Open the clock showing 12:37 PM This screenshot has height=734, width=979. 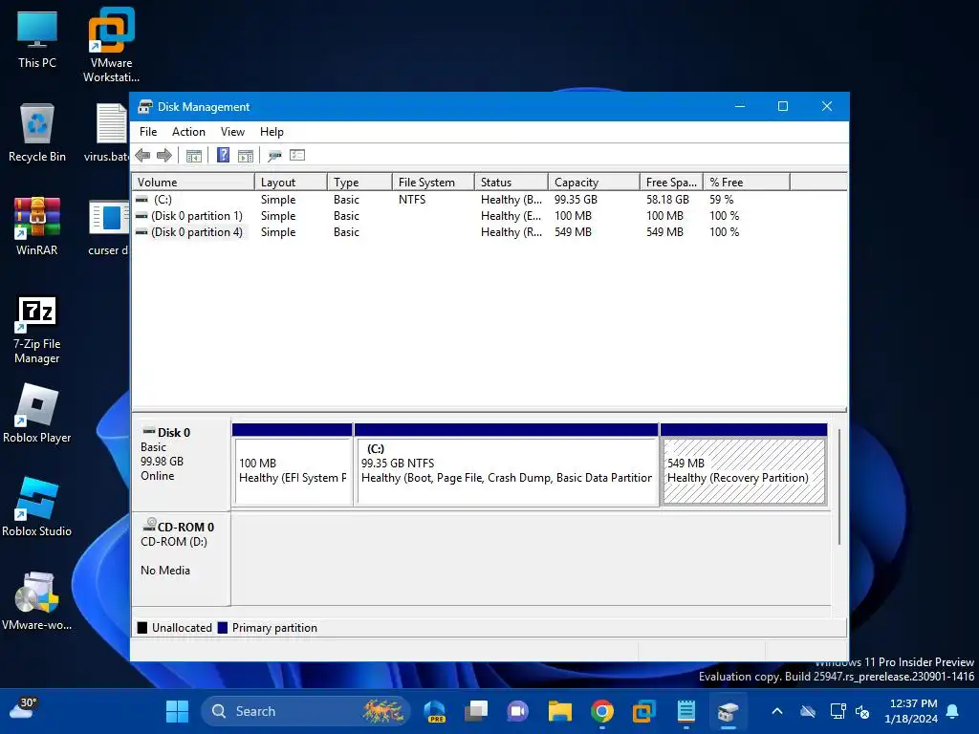point(911,711)
